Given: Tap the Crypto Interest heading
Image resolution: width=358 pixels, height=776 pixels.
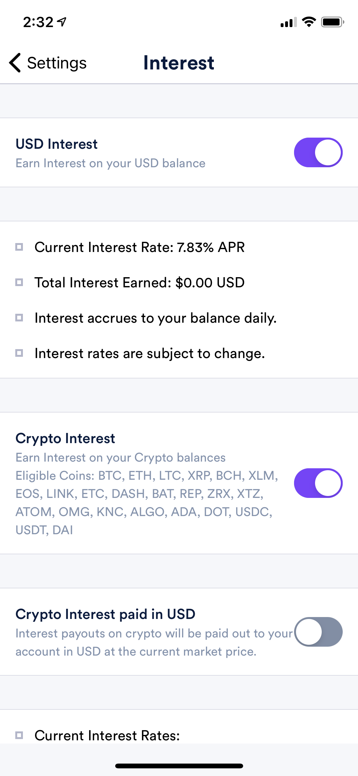Looking at the screenshot, I should coord(65,438).
